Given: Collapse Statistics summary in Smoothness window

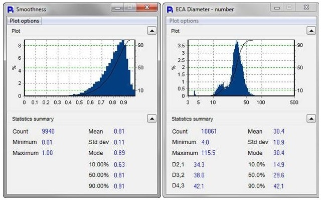Looking at the screenshot, I should [151, 119].
